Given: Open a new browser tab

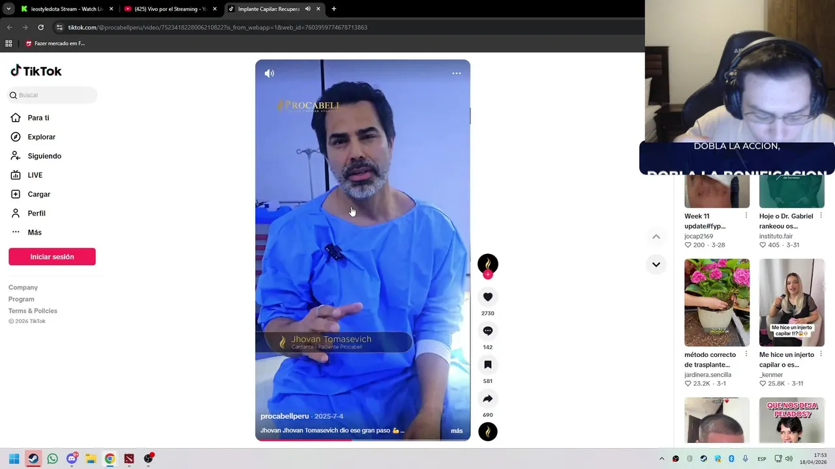Looking at the screenshot, I should click(334, 9).
